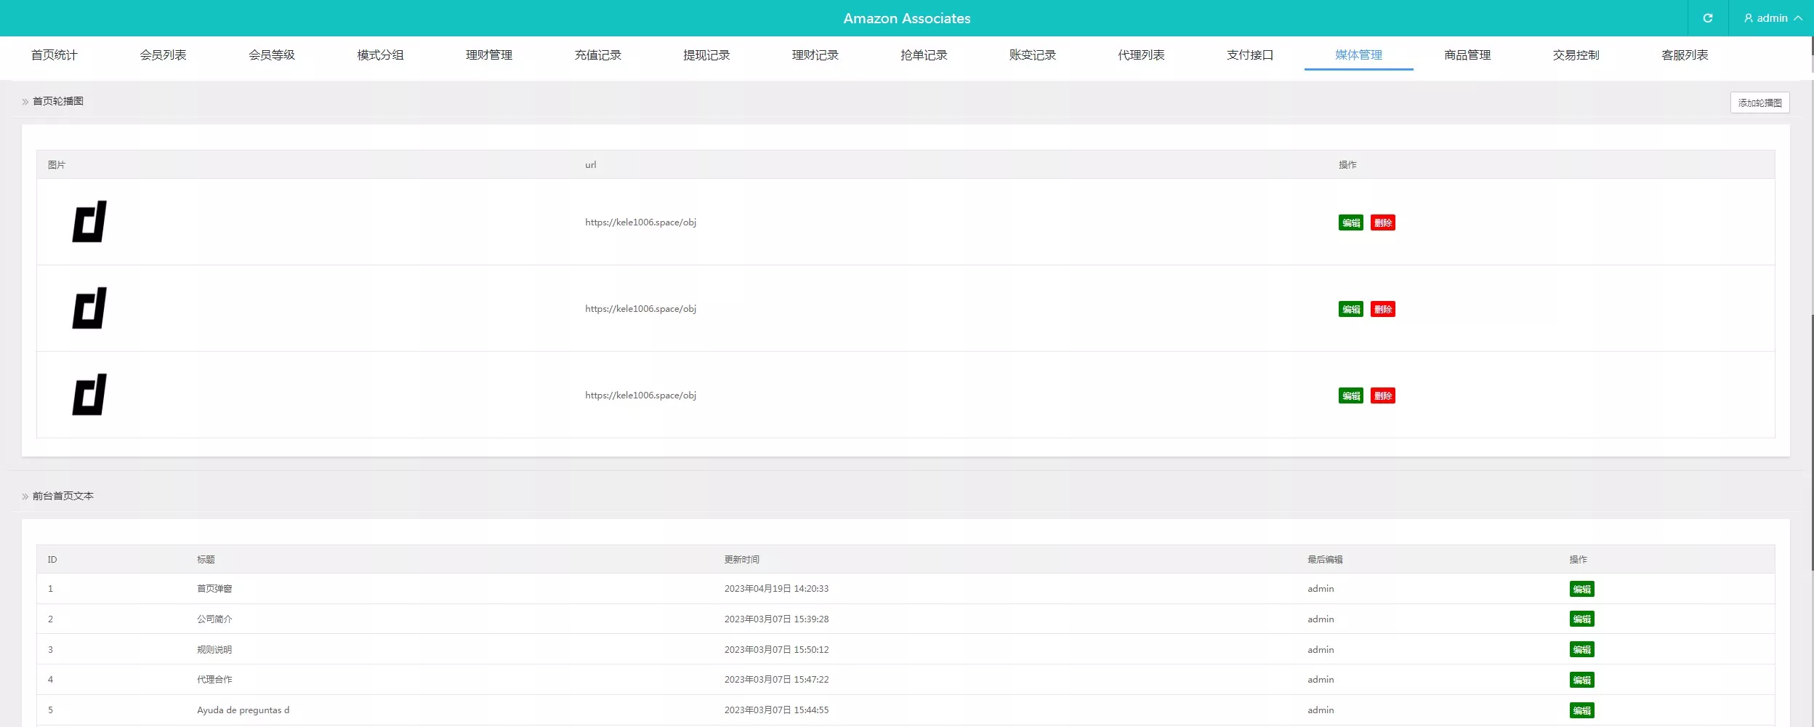The height and width of the screenshot is (727, 1814).
Task: Select the 媒体管理 tab
Action: 1358,55
